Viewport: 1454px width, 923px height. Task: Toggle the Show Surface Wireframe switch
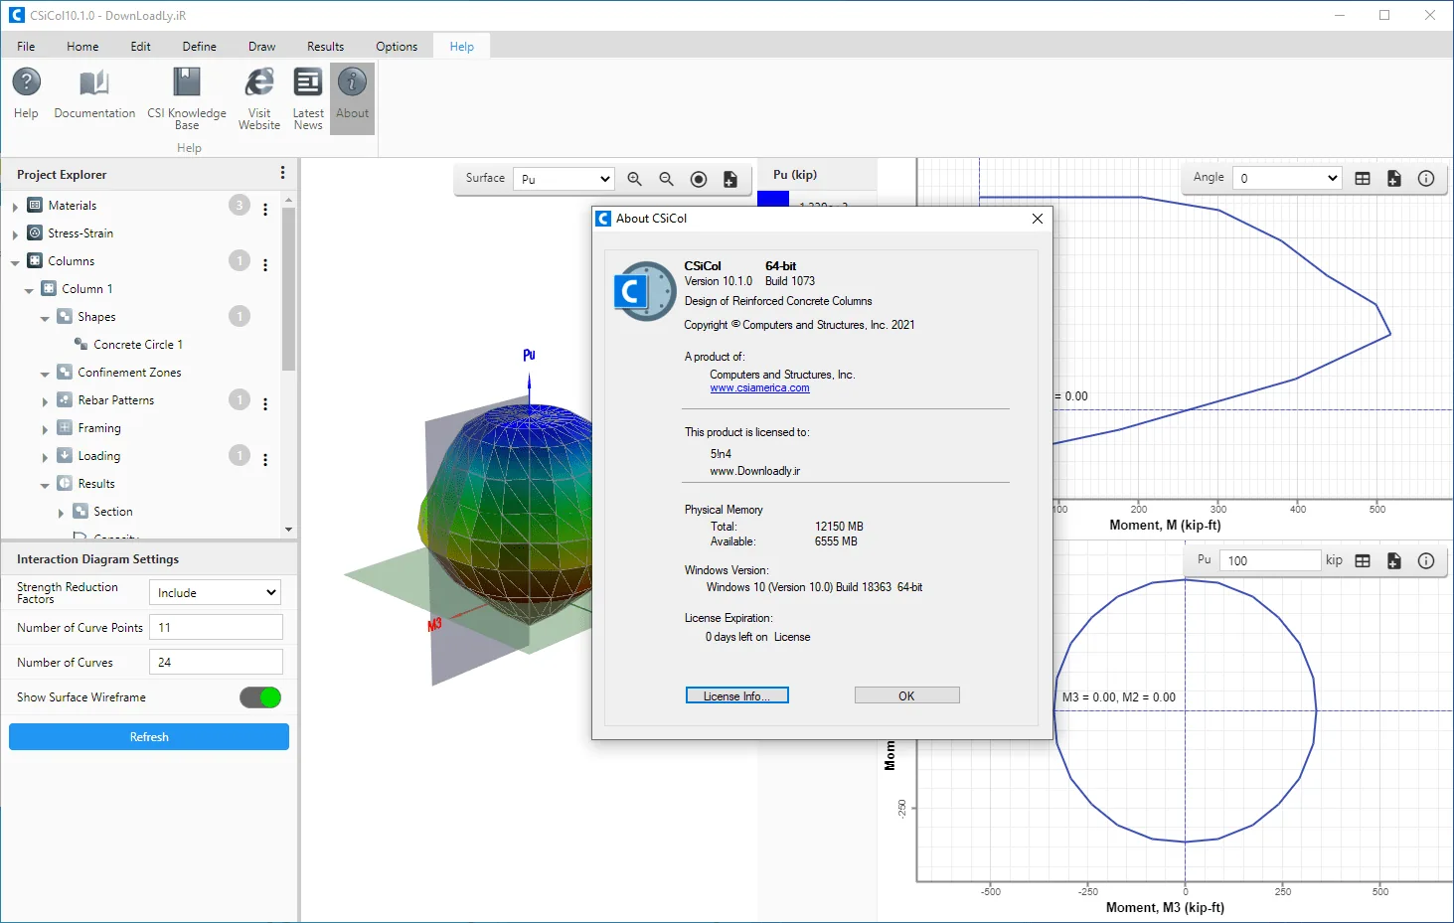click(260, 697)
